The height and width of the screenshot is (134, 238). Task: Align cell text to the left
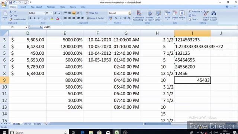pyautogui.click(x=65, y=18)
